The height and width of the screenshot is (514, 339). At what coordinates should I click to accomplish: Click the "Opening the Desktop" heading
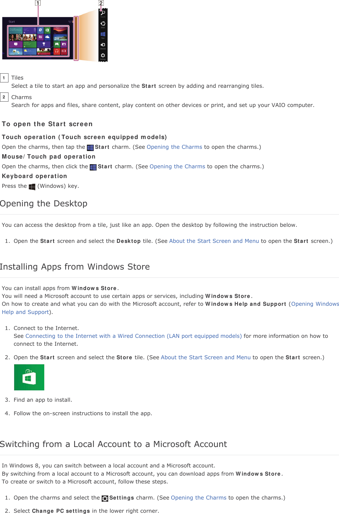pos(44,204)
